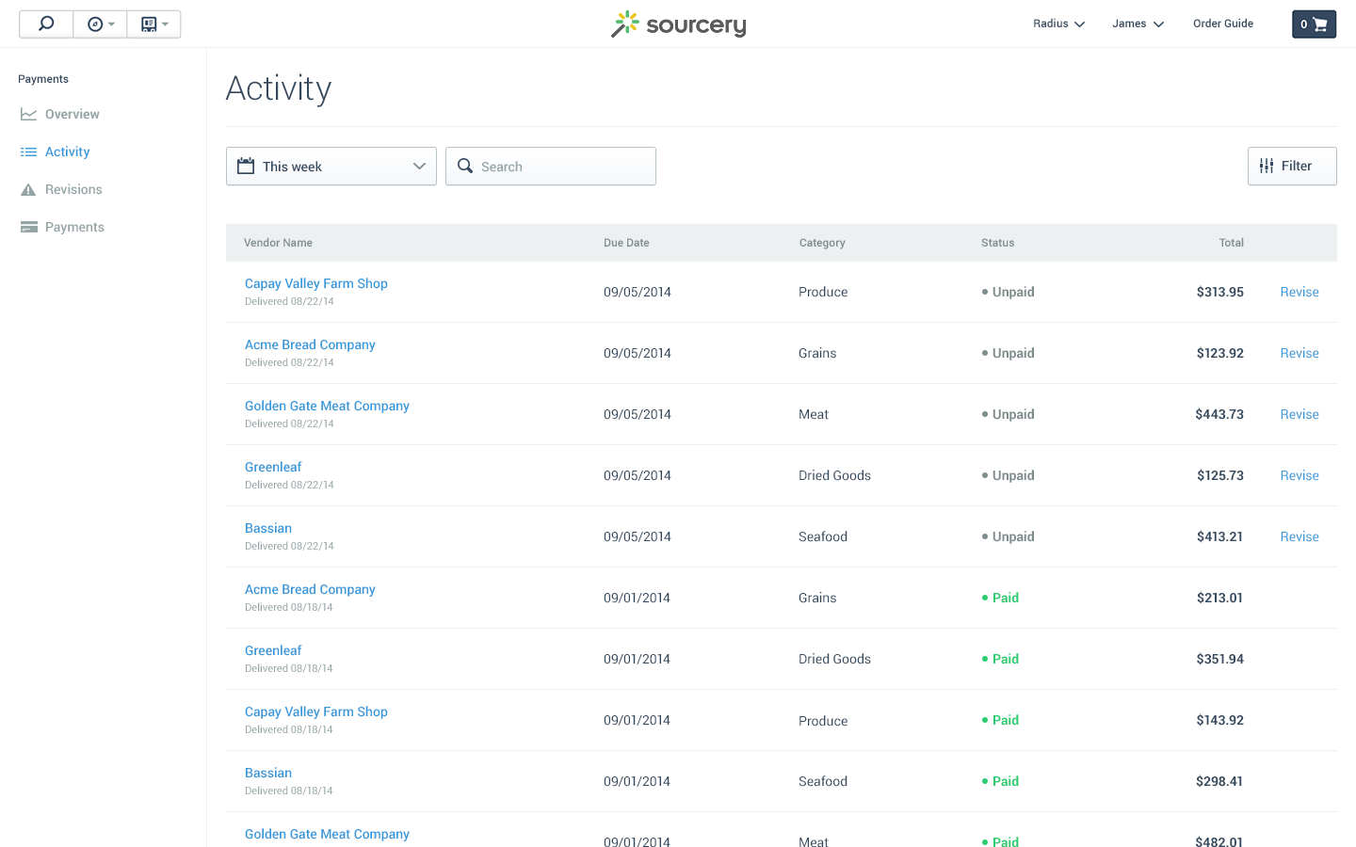This screenshot has height=847, width=1356.
Task: Click the Revisions warning icon
Action: (x=28, y=189)
